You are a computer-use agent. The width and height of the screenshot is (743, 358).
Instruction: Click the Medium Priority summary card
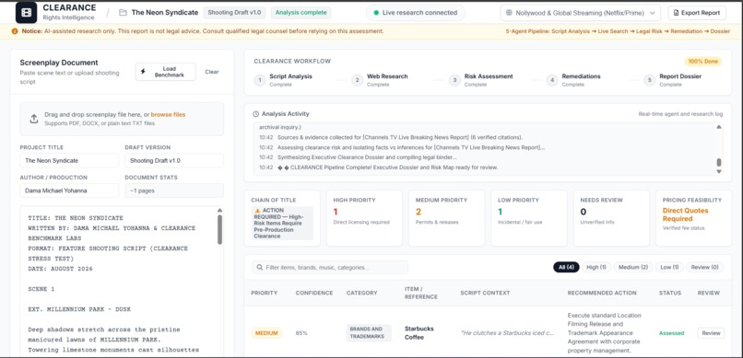[x=447, y=218]
